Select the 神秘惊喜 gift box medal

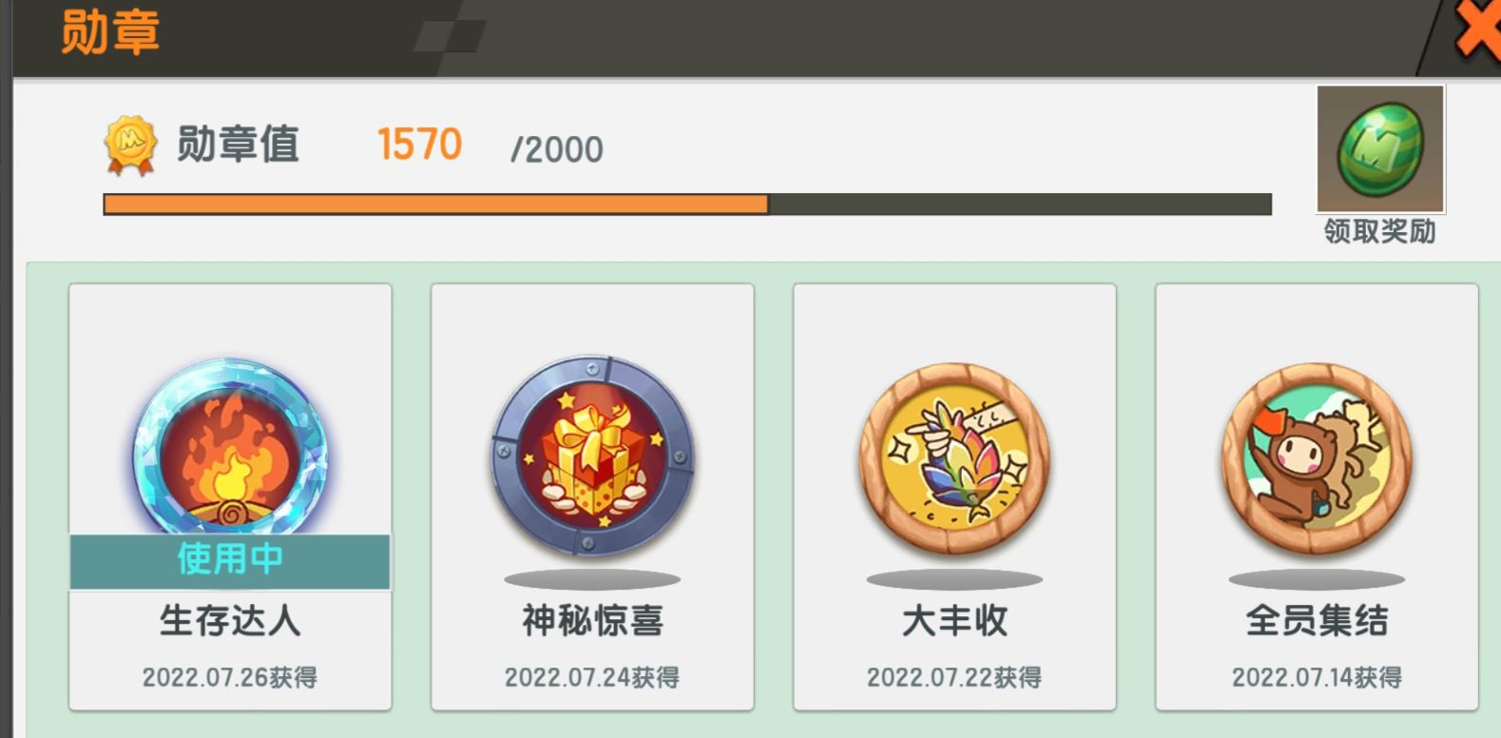pyautogui.click(x=592, y=456)
